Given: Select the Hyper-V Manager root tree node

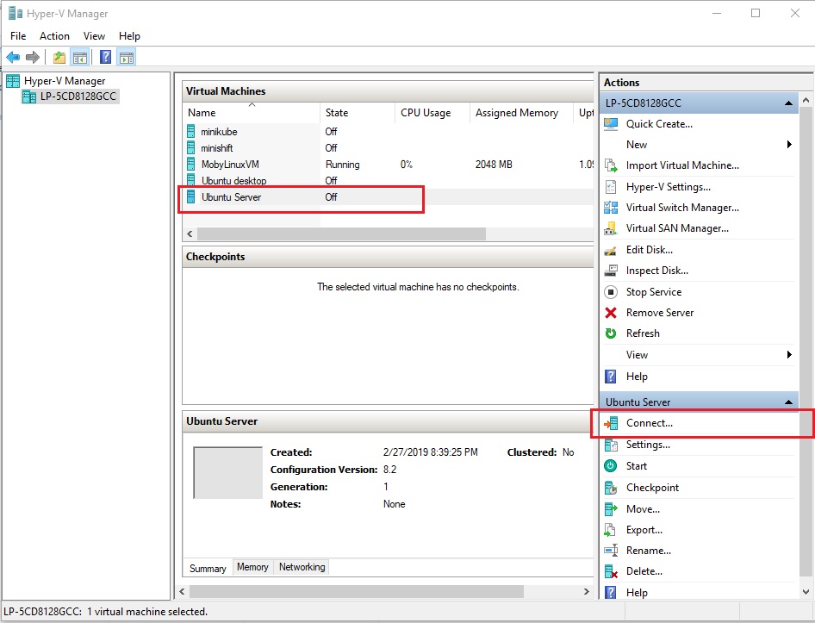Looking at the screenshot, I should pyautogui.click(x=65, y=81).
